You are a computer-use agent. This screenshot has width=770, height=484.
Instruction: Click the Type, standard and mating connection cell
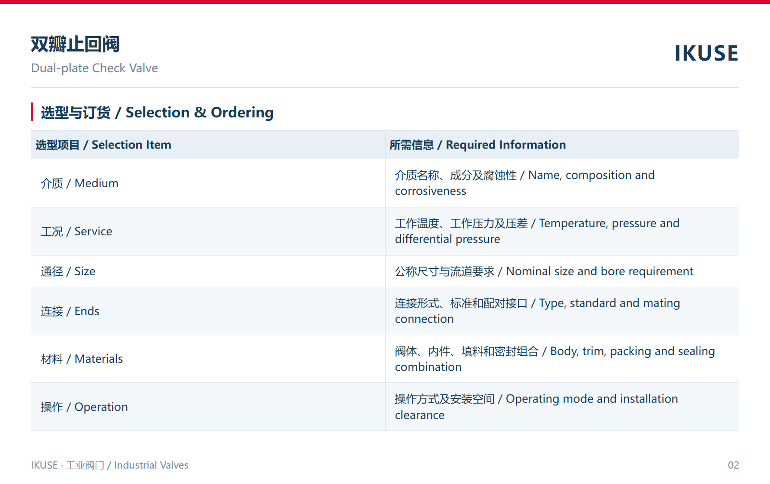coord(562,311)
